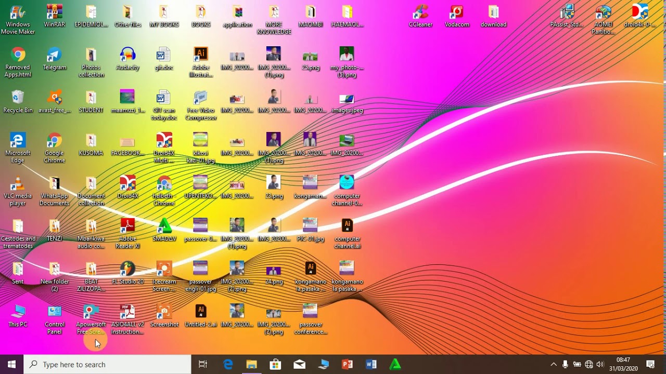Click the taskbar search box
This screenshot has height=374, width=666.
(x=107, y=364)
